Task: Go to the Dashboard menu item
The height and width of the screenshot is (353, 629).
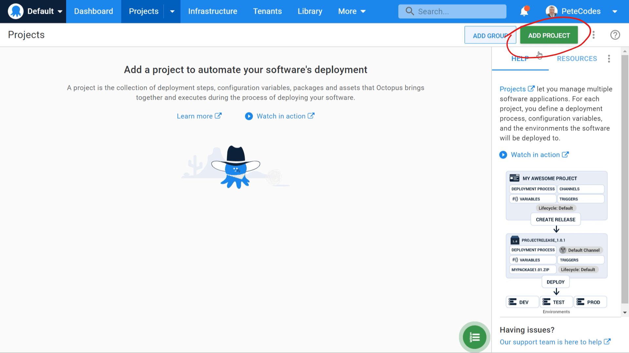Action: tap(93, 11)
